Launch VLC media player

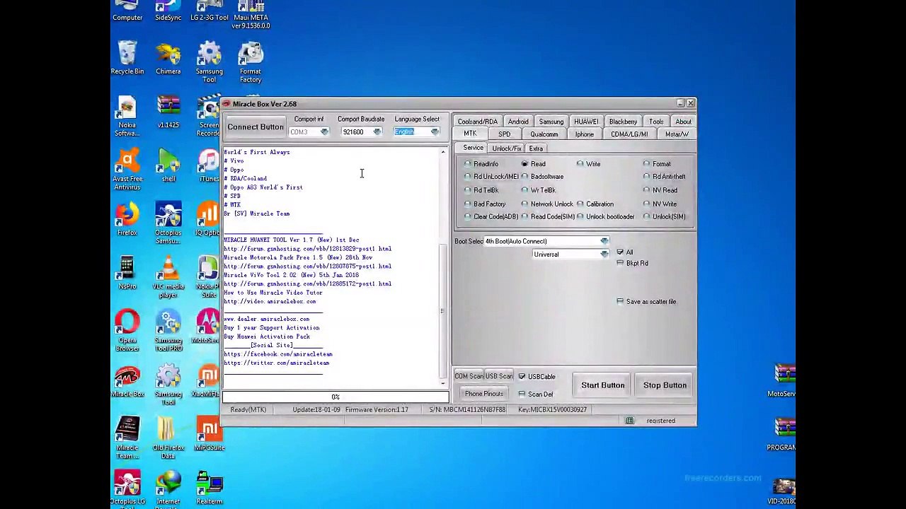pyautogui.click(x=168, y=278)
